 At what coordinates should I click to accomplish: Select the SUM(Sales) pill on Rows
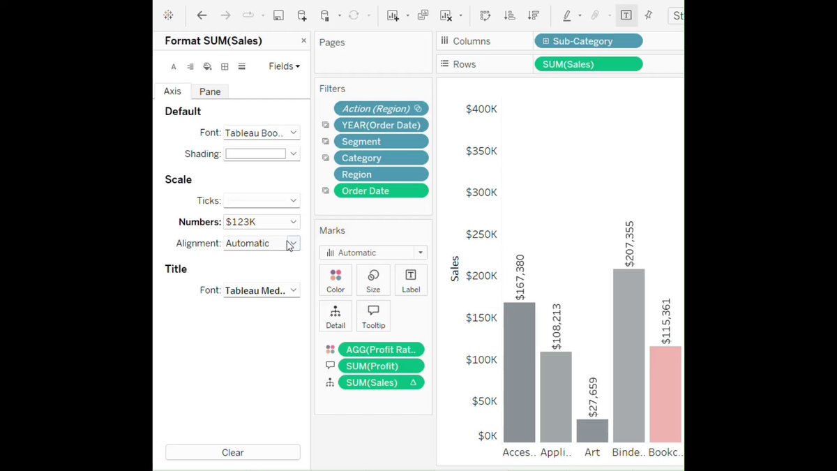pos(588,64)
